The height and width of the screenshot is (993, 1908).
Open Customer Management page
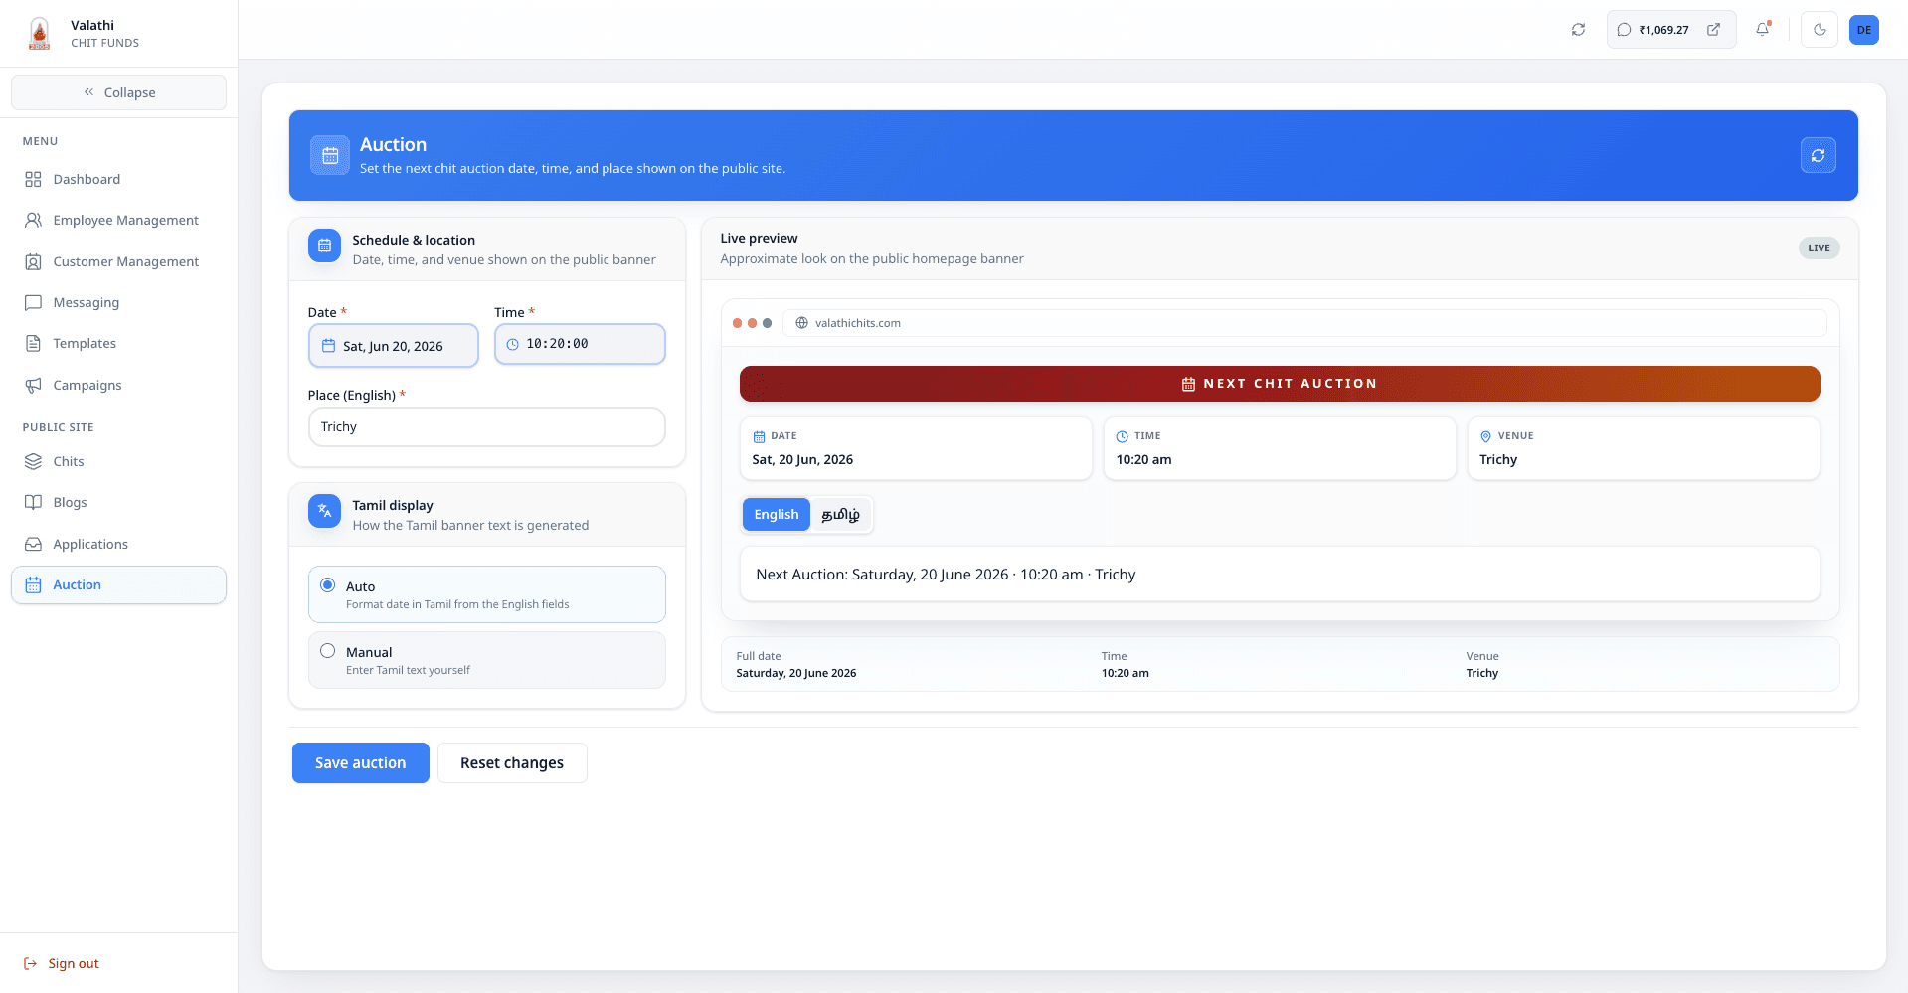tap(118, 261)
